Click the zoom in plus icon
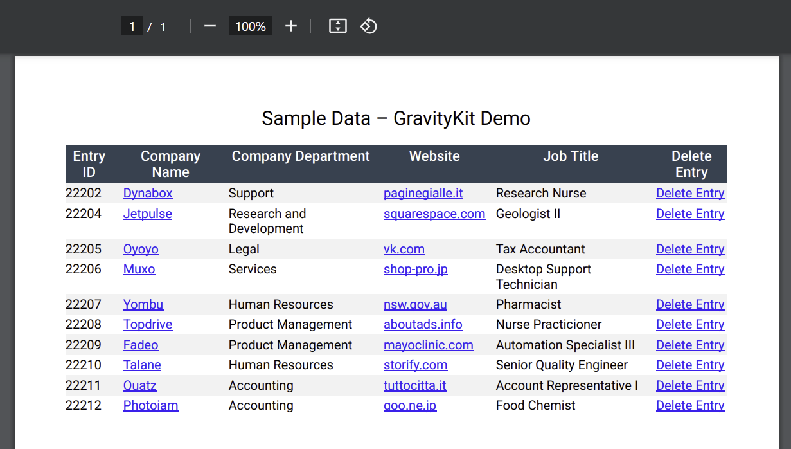This screenshot has height=449, width=791. 291,26
